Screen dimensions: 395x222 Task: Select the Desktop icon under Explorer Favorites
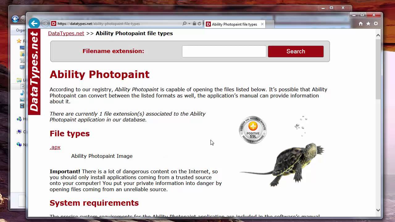tap(22, 48)
